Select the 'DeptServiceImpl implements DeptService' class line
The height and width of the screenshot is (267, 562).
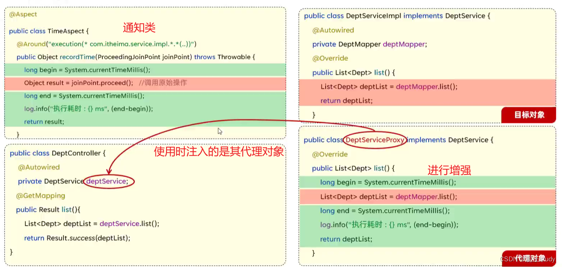pyautogui.click(x=397, y=16)
